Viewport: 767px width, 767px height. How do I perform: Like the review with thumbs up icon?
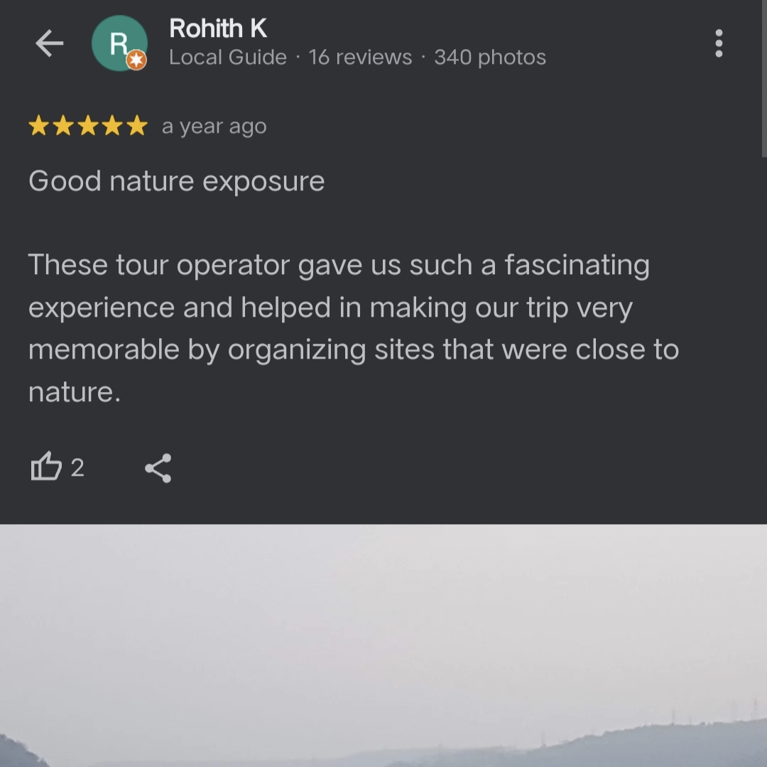click(x=46, y=466)
